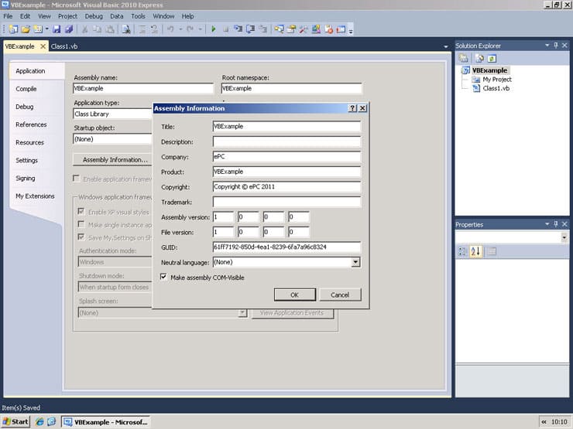The image size is (573, 429).
Task: Click the Open File toolbar icon
Action: tap(26, 29)
